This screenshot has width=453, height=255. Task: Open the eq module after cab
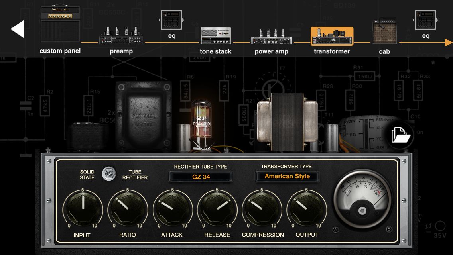(425, 20)
